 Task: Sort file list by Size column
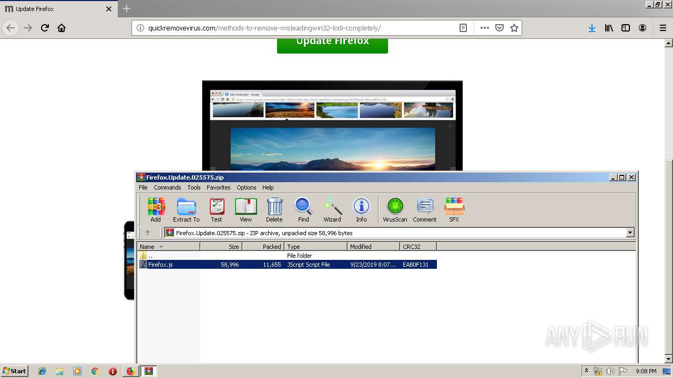pos(221,246)
